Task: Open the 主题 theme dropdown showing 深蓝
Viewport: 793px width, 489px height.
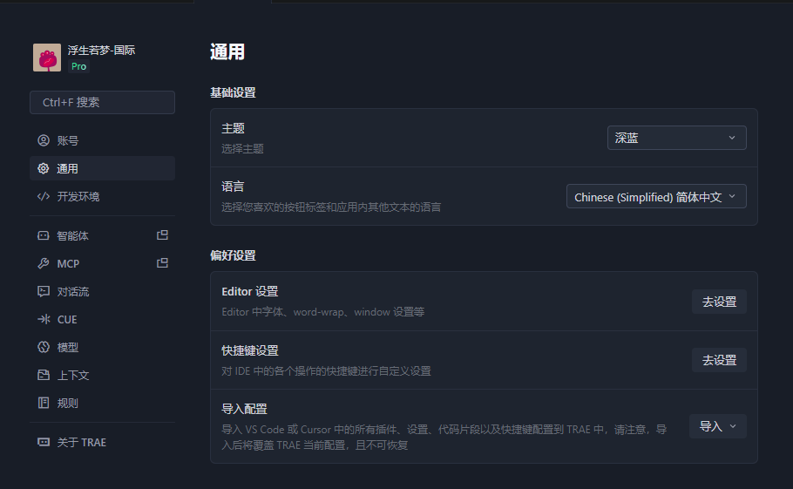Action: coord(676,138)
